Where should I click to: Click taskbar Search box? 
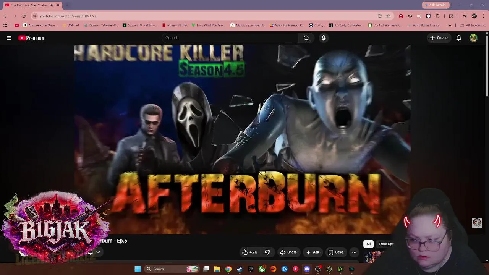pyautogui.click(x=172, y=269)
